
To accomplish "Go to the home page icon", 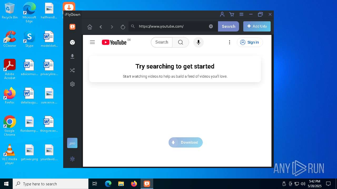I will tap(90, 27).
